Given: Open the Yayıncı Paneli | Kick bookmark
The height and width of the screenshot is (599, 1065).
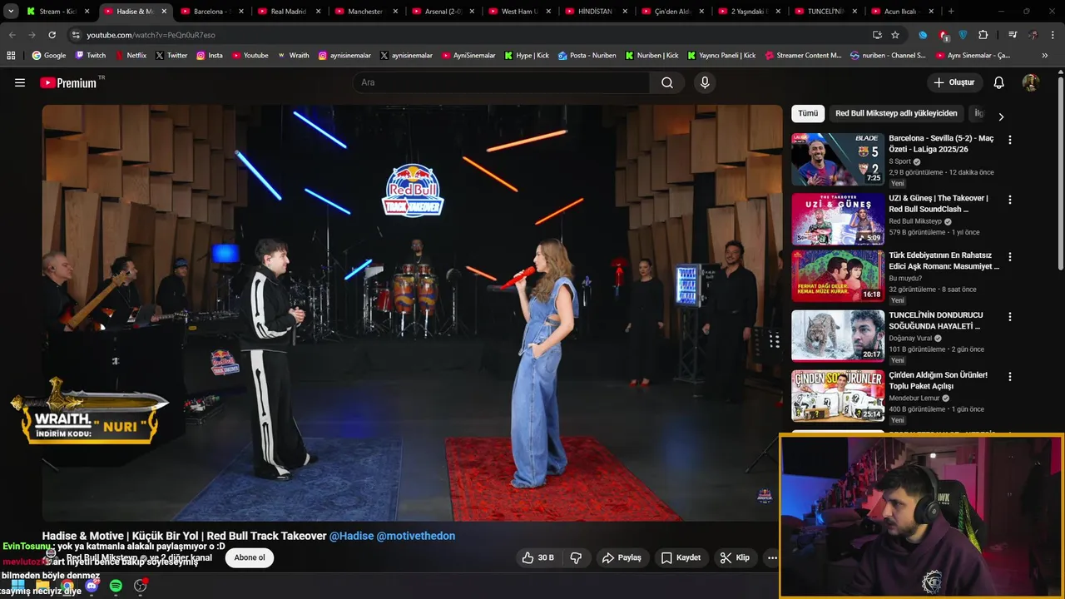Looking at the screenshot, I should (x=722, y=56).
